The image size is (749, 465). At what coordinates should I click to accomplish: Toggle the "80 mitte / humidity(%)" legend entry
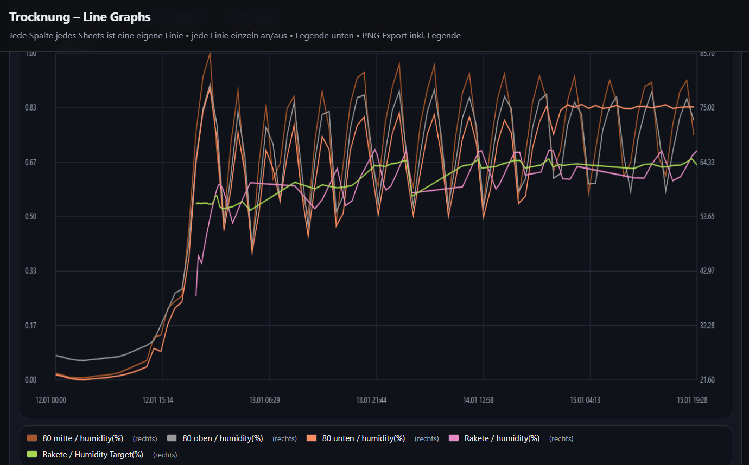[x=82, y=438]
